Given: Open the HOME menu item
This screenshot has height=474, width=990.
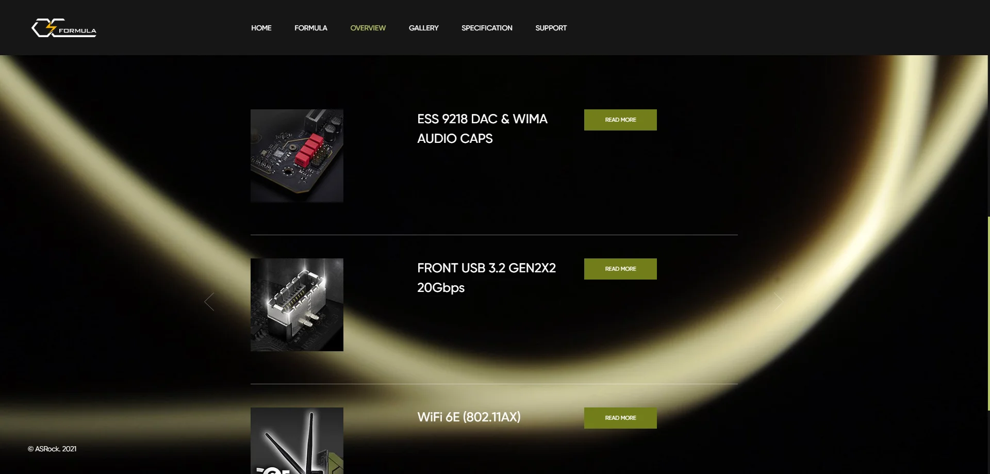Looking at the screenshot, I should 261,28.
